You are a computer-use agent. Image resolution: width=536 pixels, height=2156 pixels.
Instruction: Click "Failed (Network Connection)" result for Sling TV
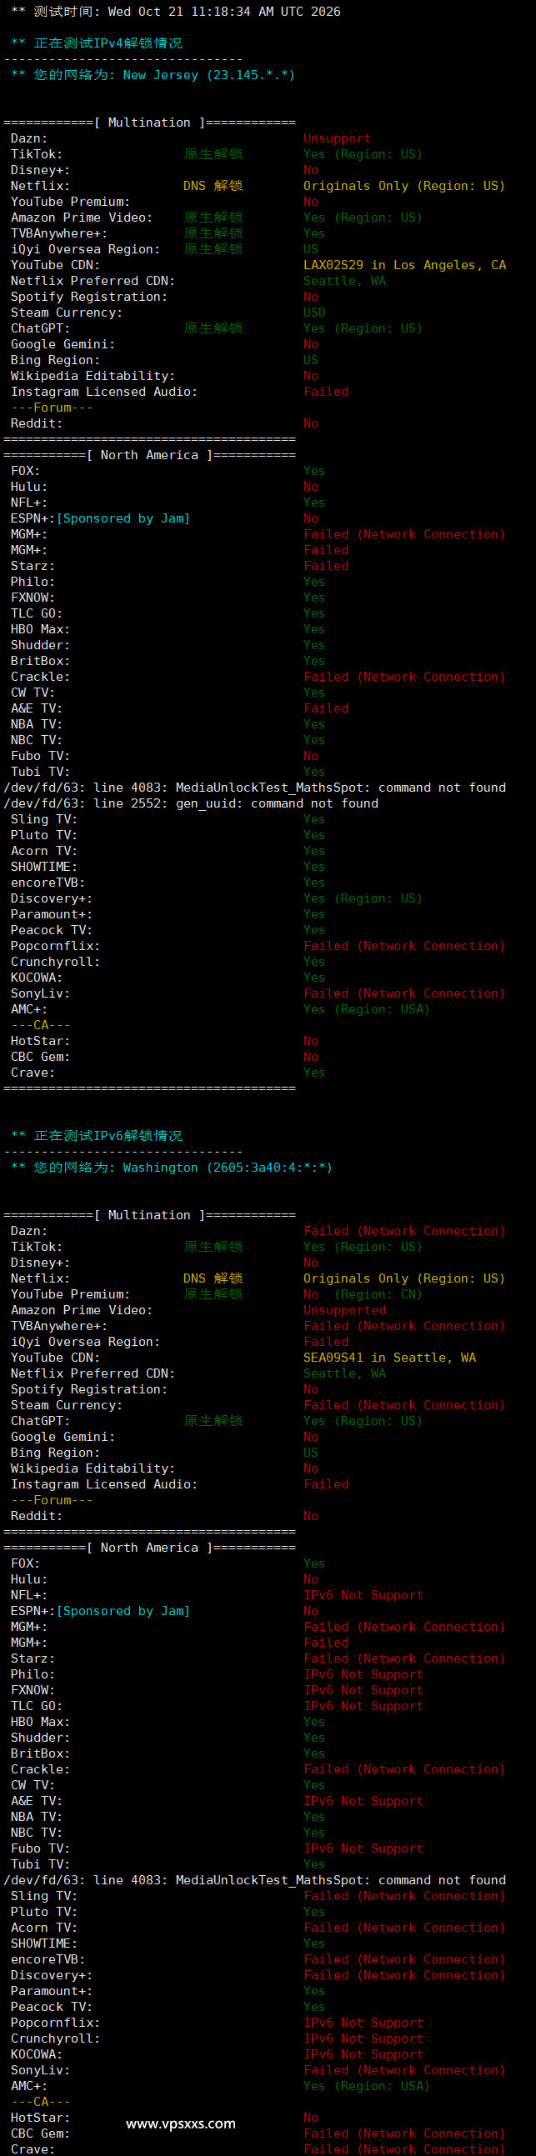[404, 1896]
